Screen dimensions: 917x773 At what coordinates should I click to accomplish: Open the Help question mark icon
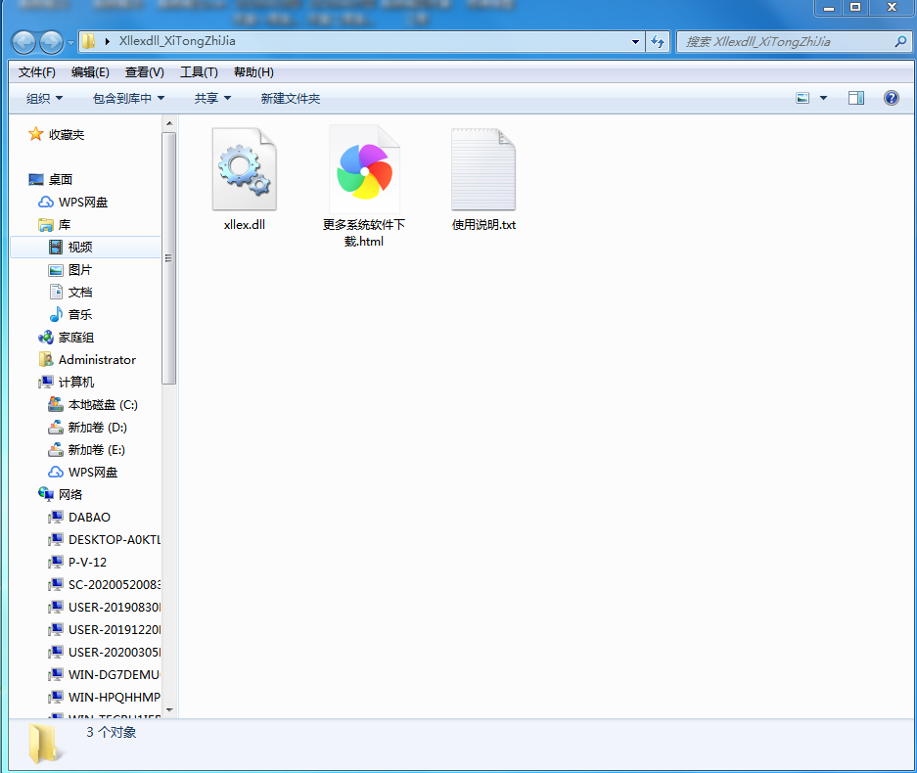(x=892, y=98)
